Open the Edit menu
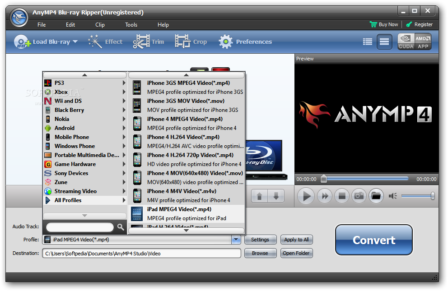Image resolution: width=448 pixels, height=291 pixels. click(70, 25)
